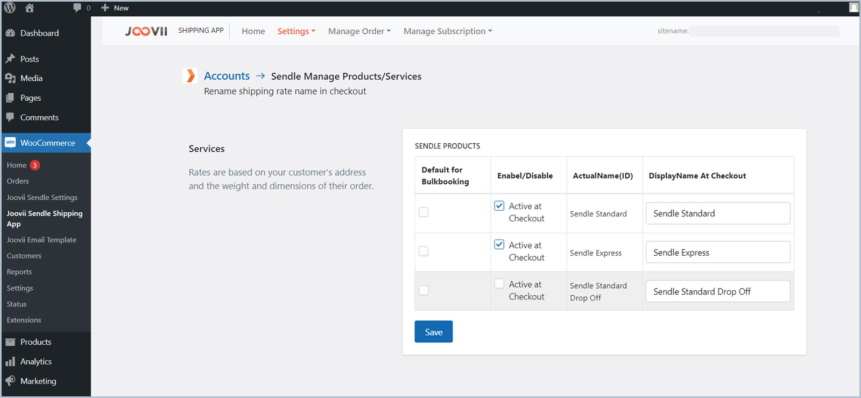Enable Active at Checkout for Sendle Standard Drop Off
Viewport: 861px width, 398px height.
(499, 284)
